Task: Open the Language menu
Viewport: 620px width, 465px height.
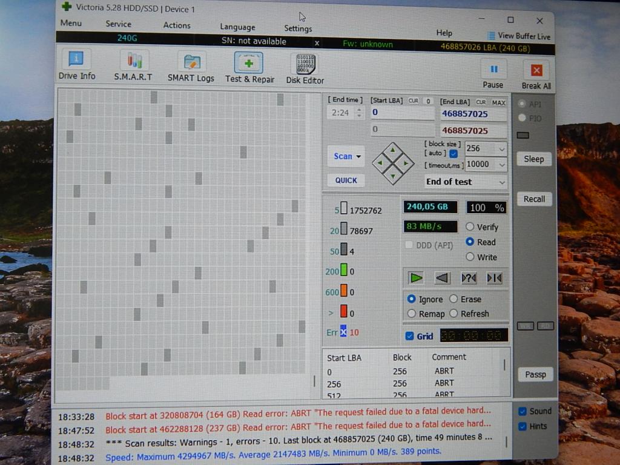Action: pos(237,27)
